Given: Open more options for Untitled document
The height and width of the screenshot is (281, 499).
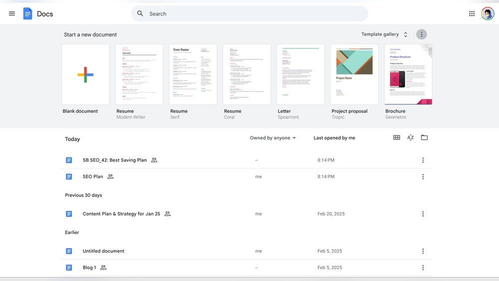Looking at the screenshot, I should (423, 251).
